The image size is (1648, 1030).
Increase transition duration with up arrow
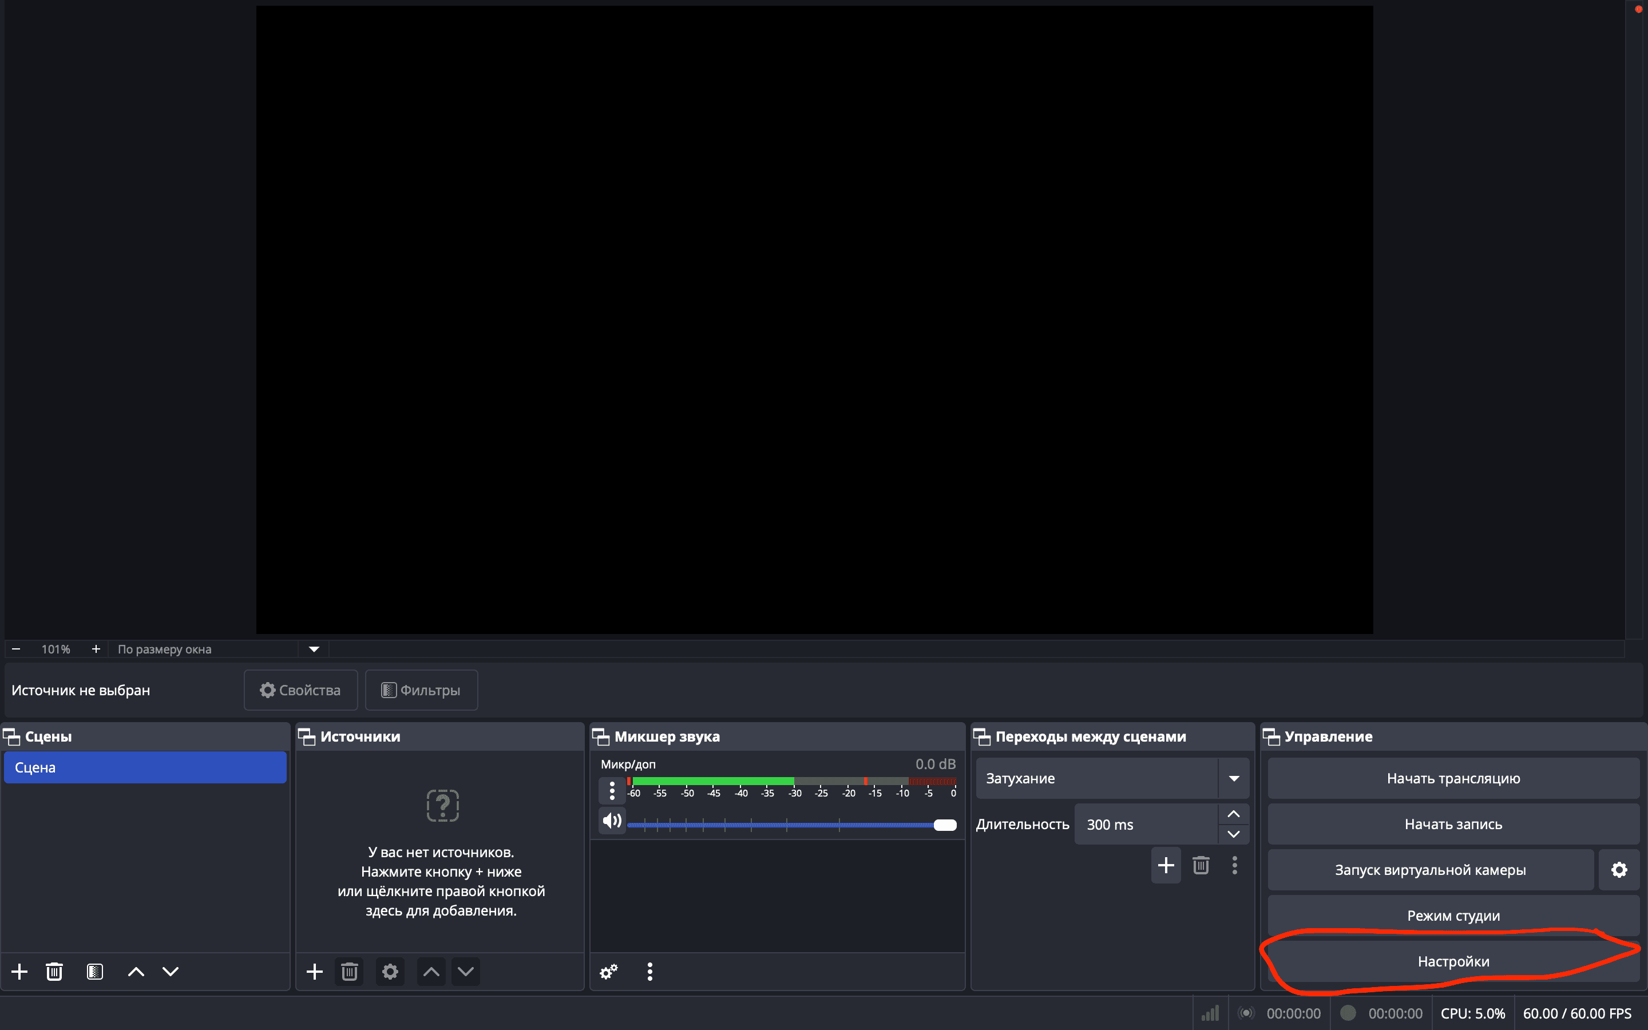(1233, 814)
